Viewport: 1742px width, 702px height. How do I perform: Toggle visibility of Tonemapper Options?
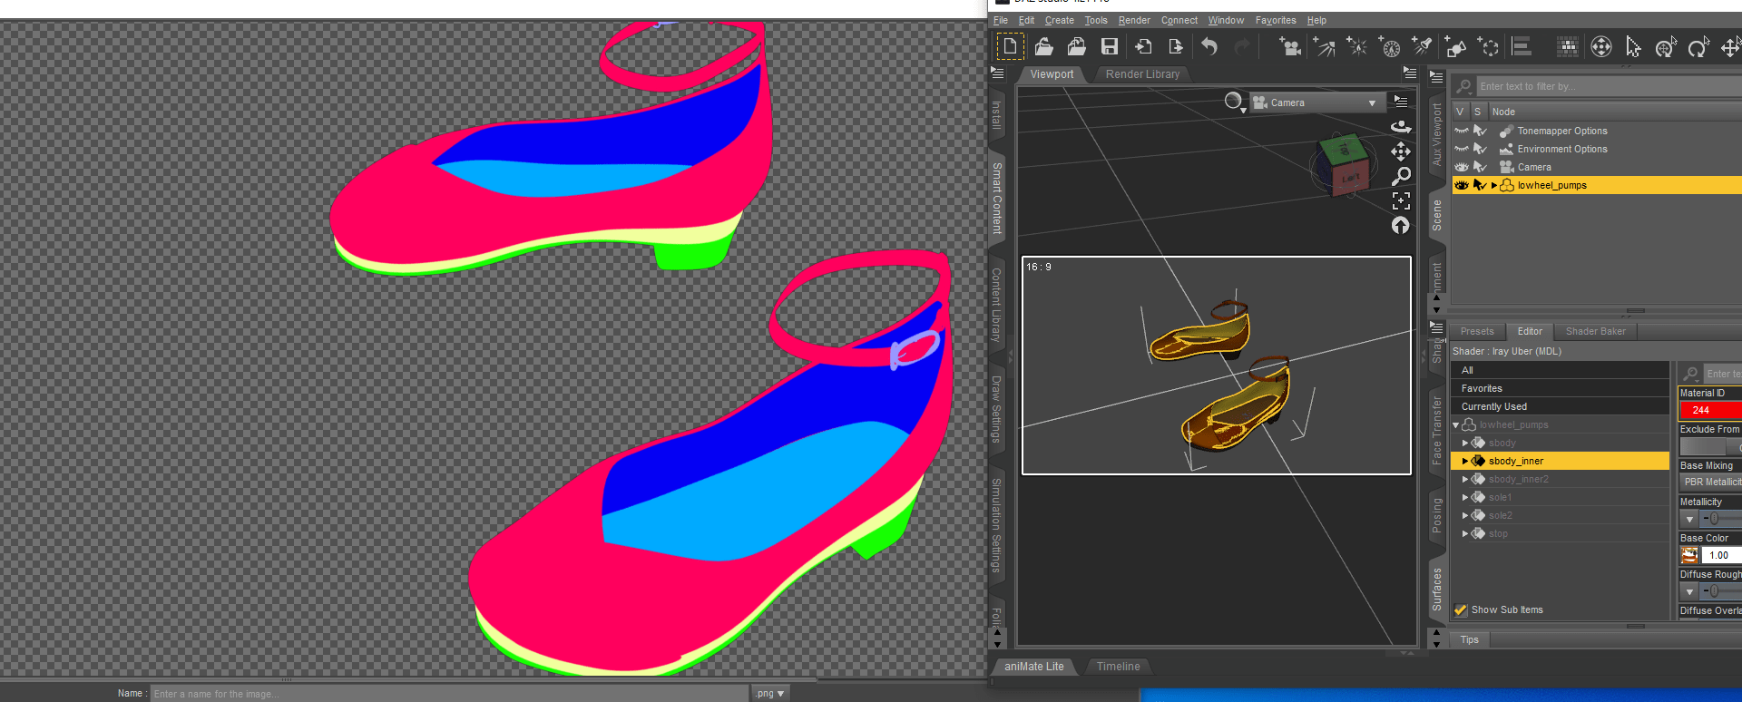point(1461,131)
